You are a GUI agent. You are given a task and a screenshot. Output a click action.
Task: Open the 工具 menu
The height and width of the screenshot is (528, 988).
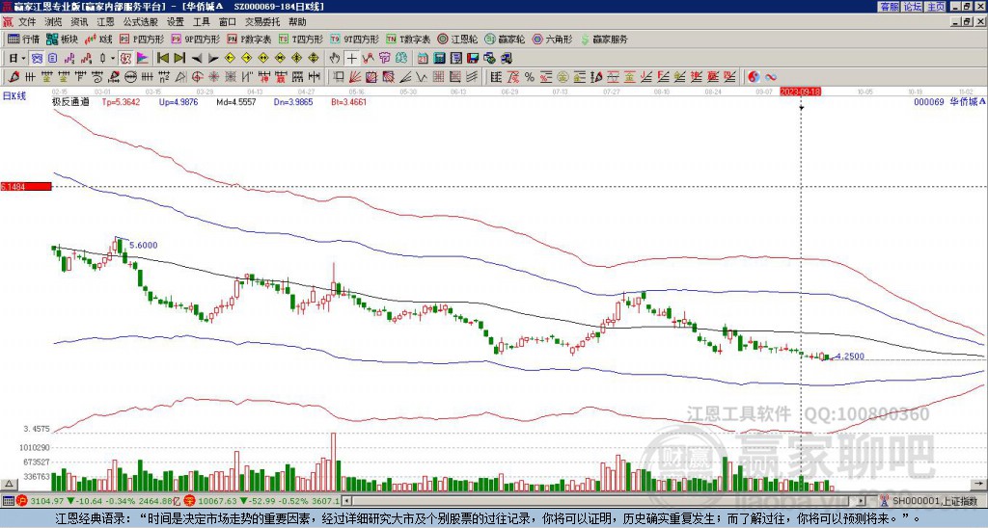201,22
